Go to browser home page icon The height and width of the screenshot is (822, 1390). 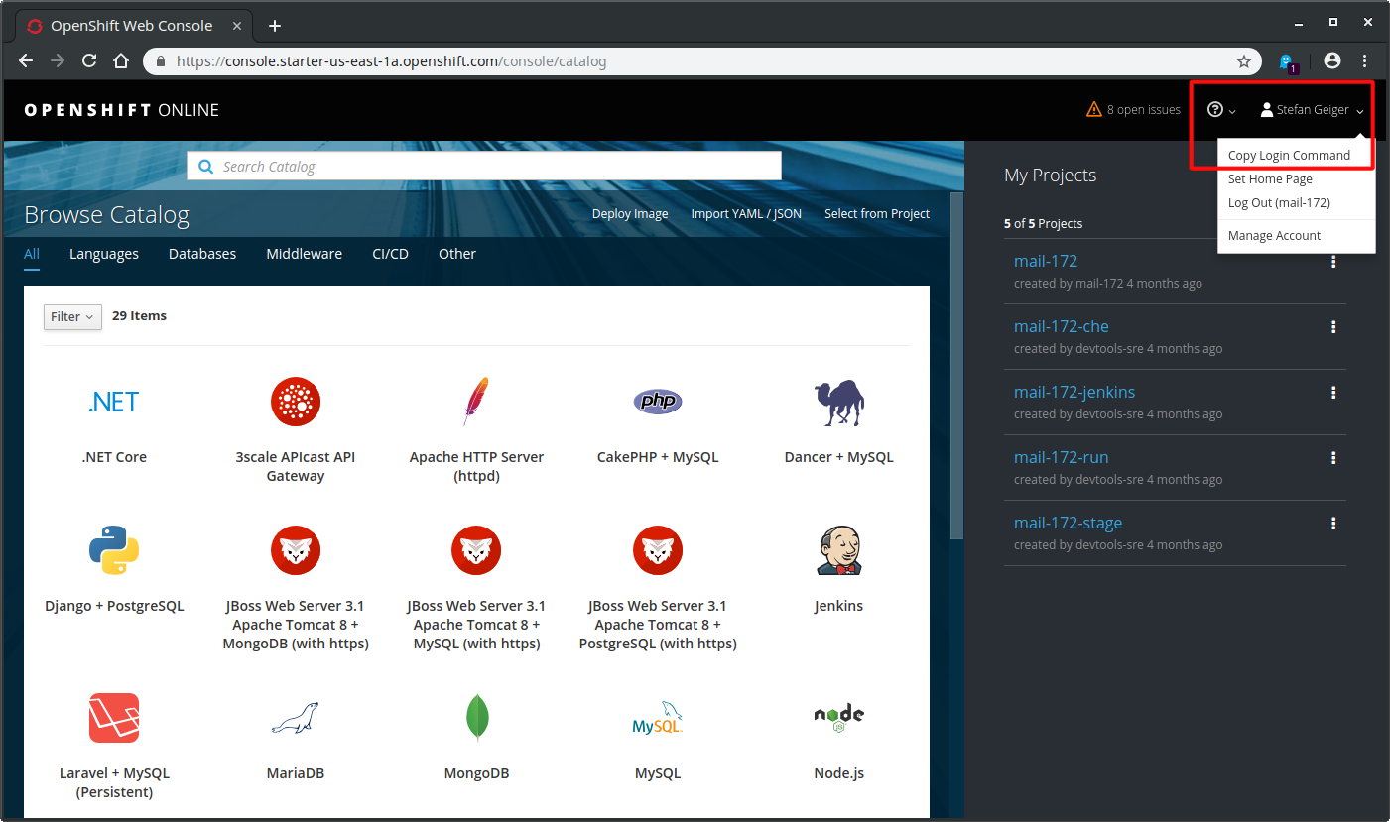pos(121,60)
